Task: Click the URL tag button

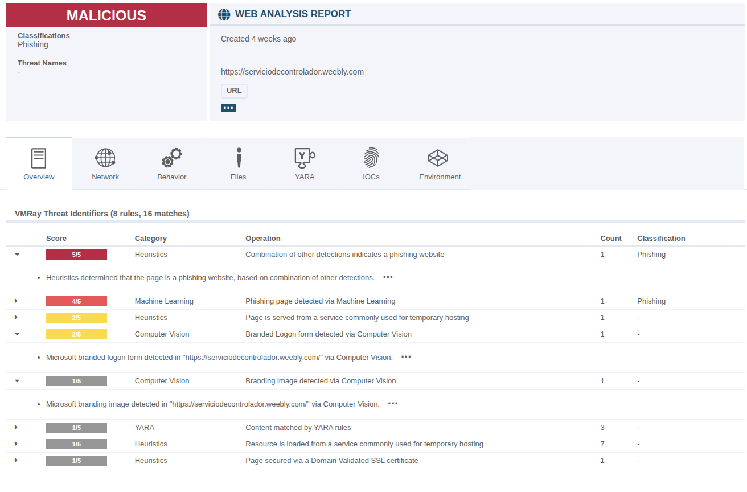Action: (x=234, y=91)
